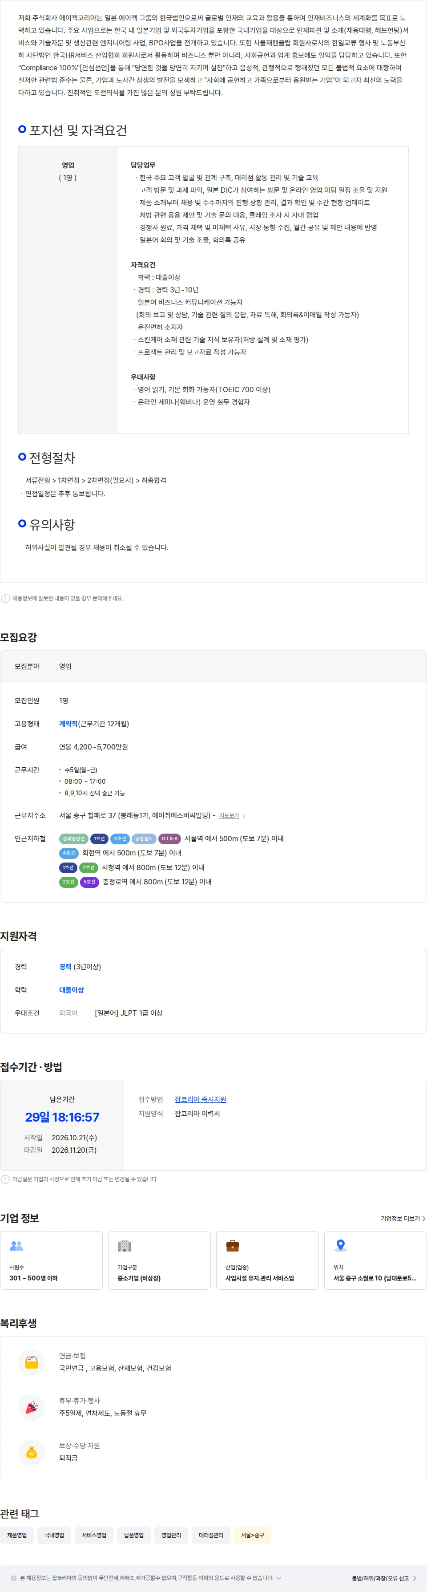The image size is (427, 1592).
Task: Select the 서비스영업 related tag
Action: point(94,1535)
